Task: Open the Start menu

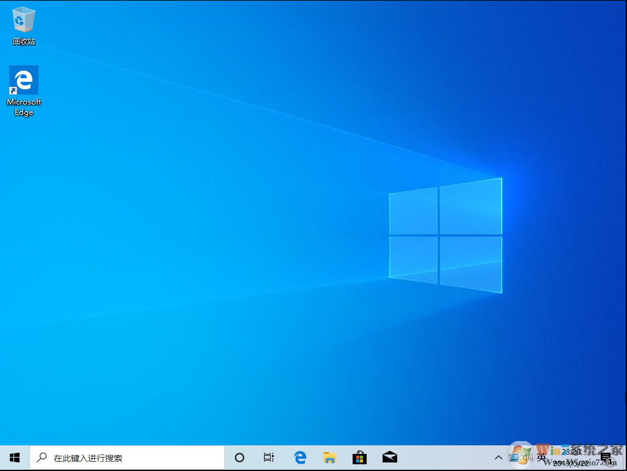Action: click(x=14, y=457)
